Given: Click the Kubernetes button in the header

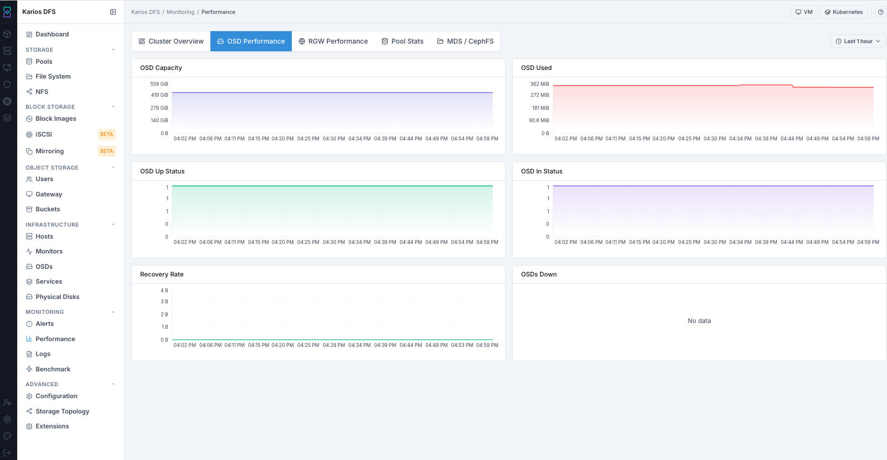Looking at the screenshot, I should 844,12.
